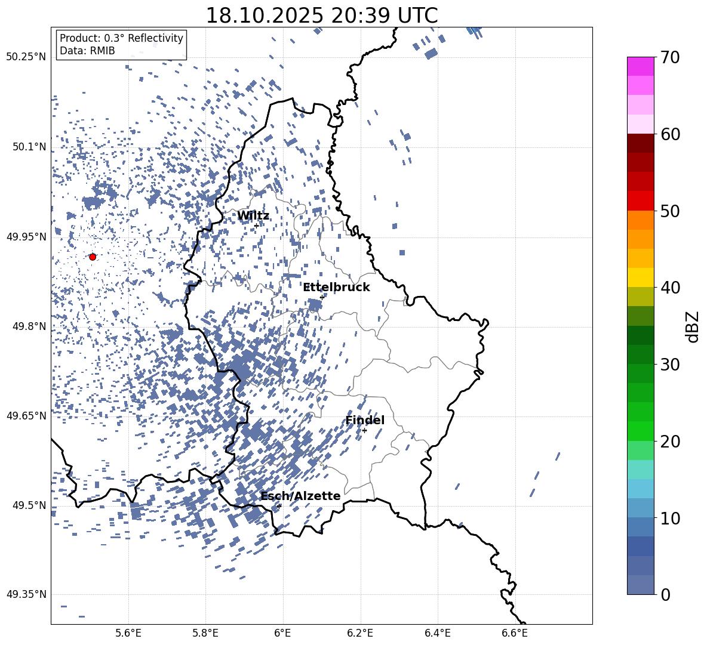Click the 49.65°N latitude label
This screenshot has height=645, width=707.
click(26, 416)
